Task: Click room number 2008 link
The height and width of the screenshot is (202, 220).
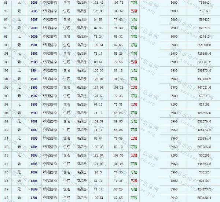Action: 34,28
